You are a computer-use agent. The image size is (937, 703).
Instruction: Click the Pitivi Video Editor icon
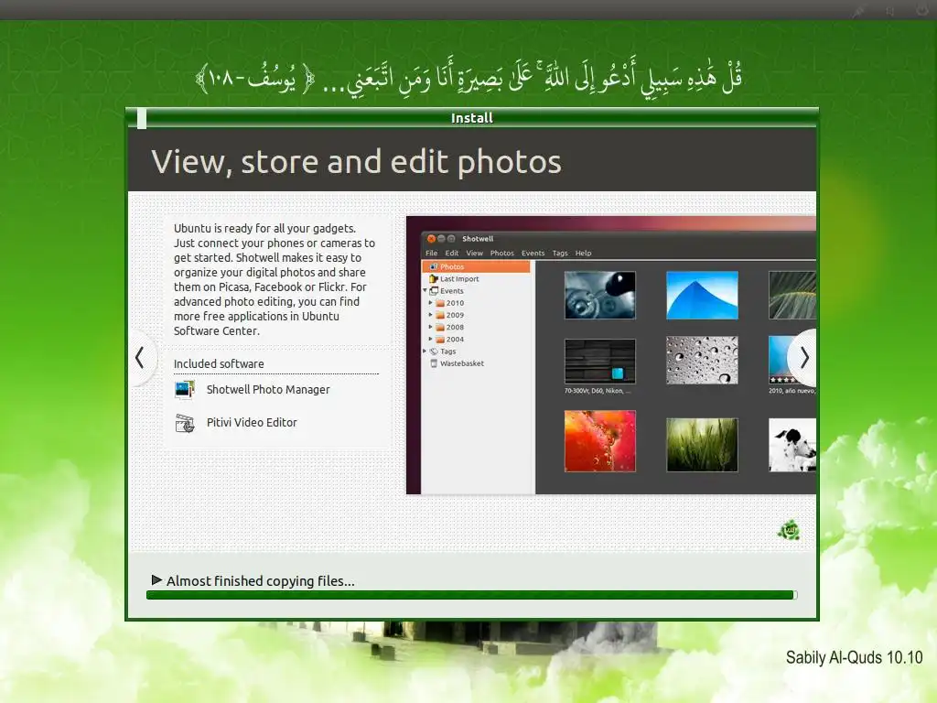[185, 423]
